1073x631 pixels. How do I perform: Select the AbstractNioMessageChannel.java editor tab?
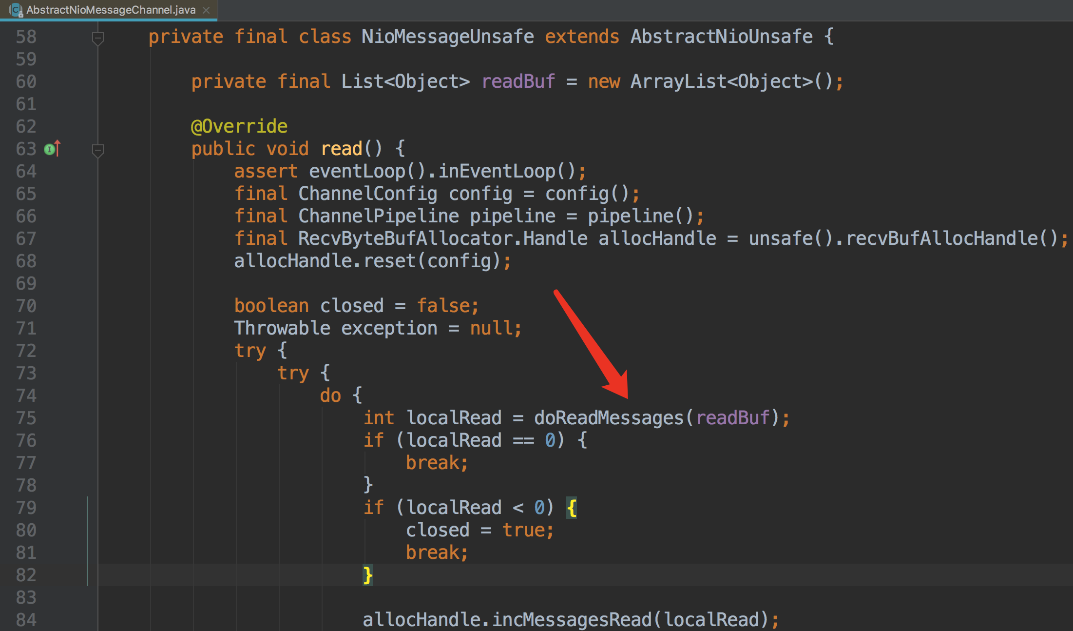(111, 10)
